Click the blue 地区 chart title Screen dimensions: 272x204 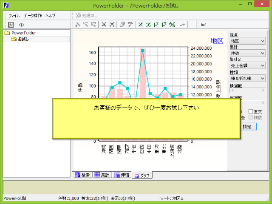[217, 41]
